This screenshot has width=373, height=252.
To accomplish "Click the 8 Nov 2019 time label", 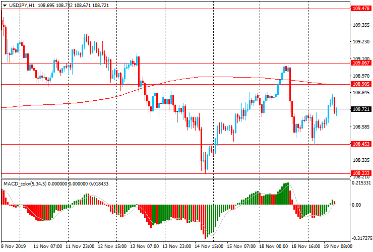I will point(13,246).
